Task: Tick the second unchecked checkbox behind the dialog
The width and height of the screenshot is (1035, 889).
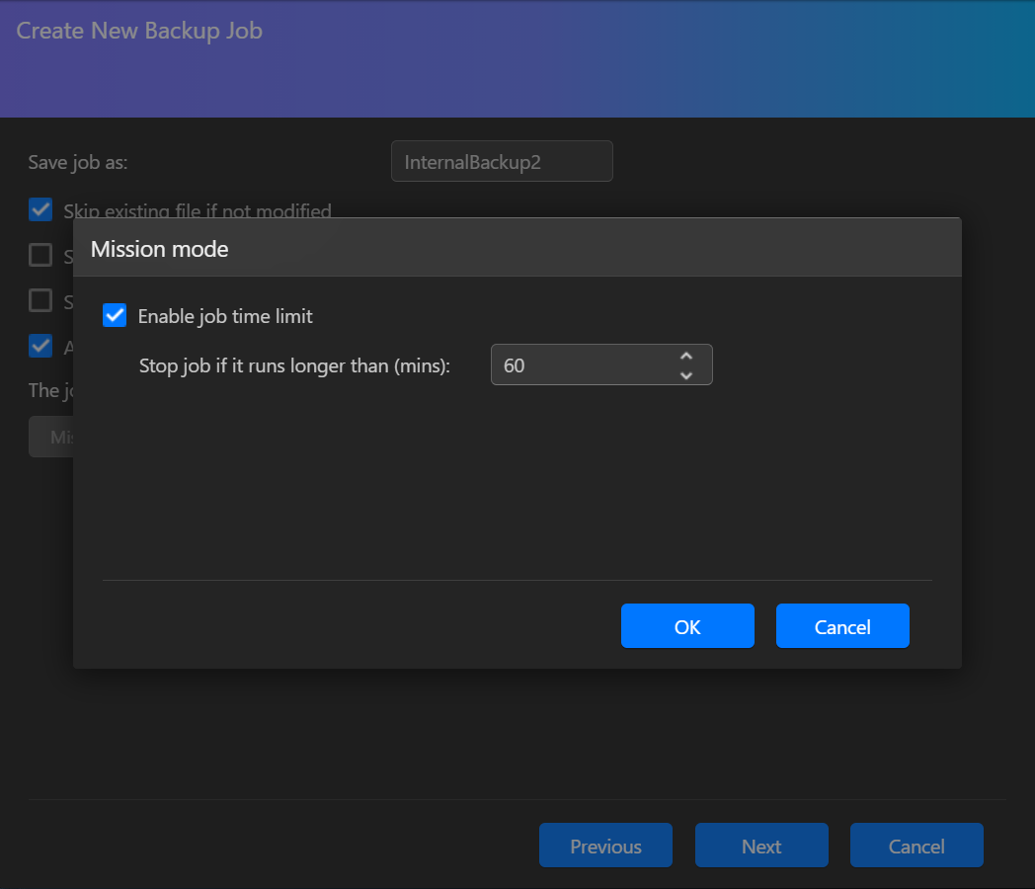Action: (40, 300)
